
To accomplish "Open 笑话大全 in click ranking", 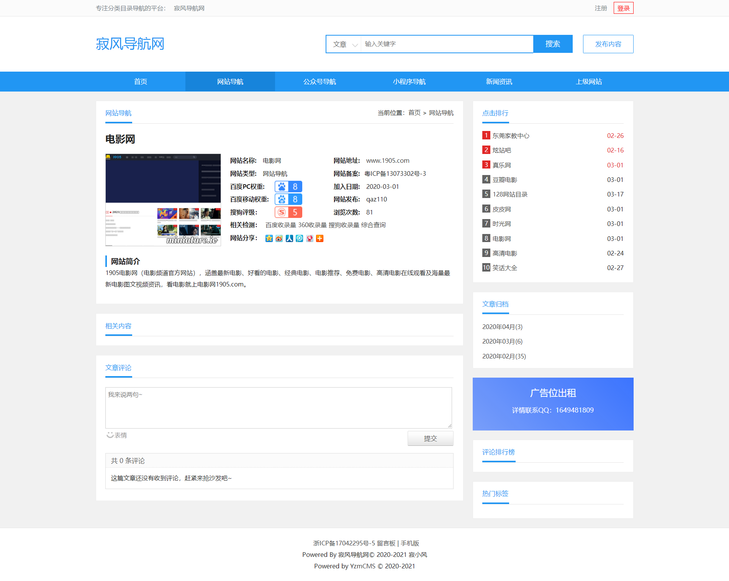I will pyautogui.click(x=505, y=268).
